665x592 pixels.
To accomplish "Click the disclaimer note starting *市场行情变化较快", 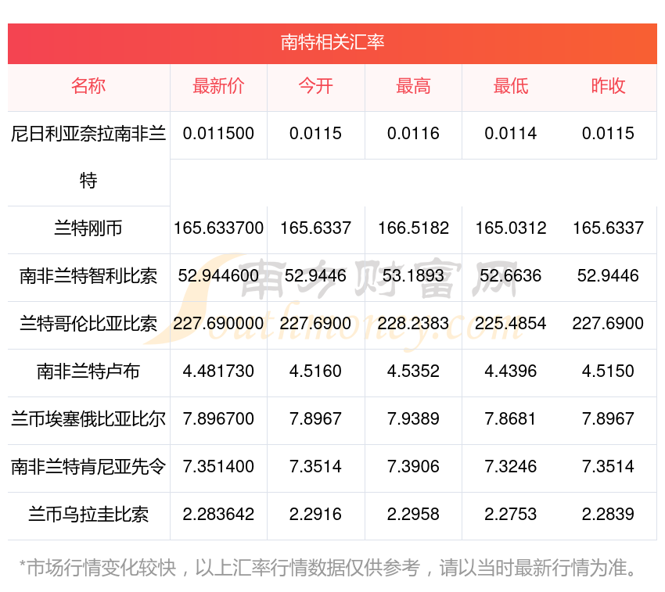I will pyautogui.click(x=328, y=568).
